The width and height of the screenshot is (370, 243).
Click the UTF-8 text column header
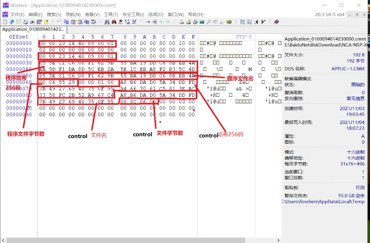[243, 37]
